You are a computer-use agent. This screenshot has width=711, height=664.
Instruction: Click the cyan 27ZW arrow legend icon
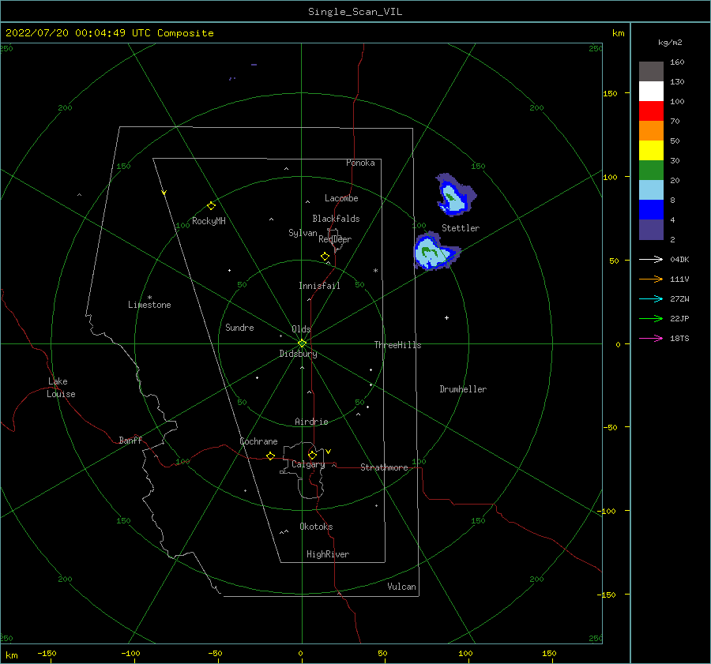click(x=651, y=298)
